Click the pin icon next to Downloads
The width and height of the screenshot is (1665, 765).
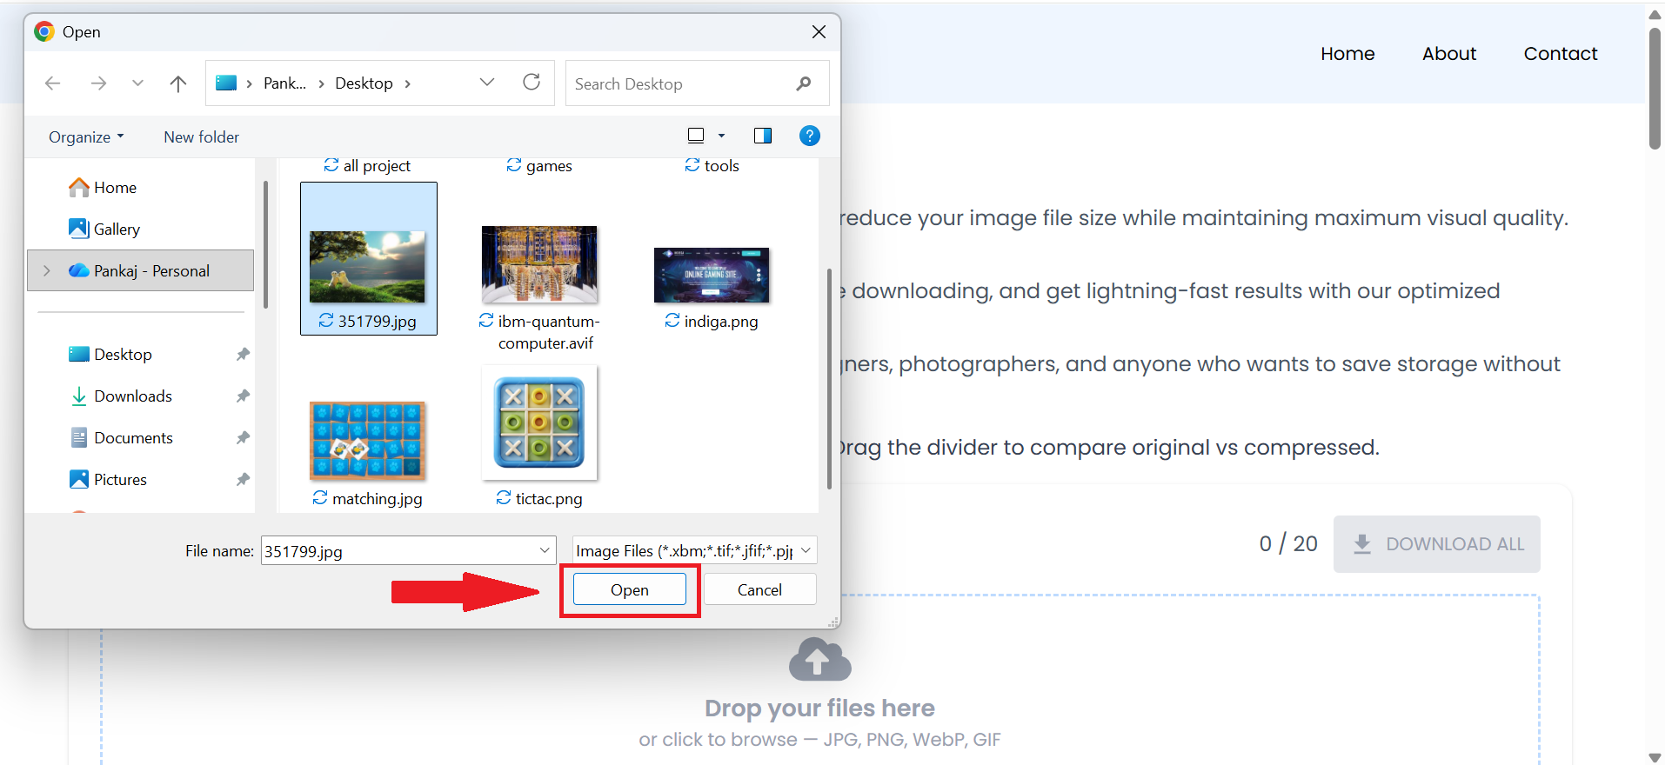[x=243, y=396]
